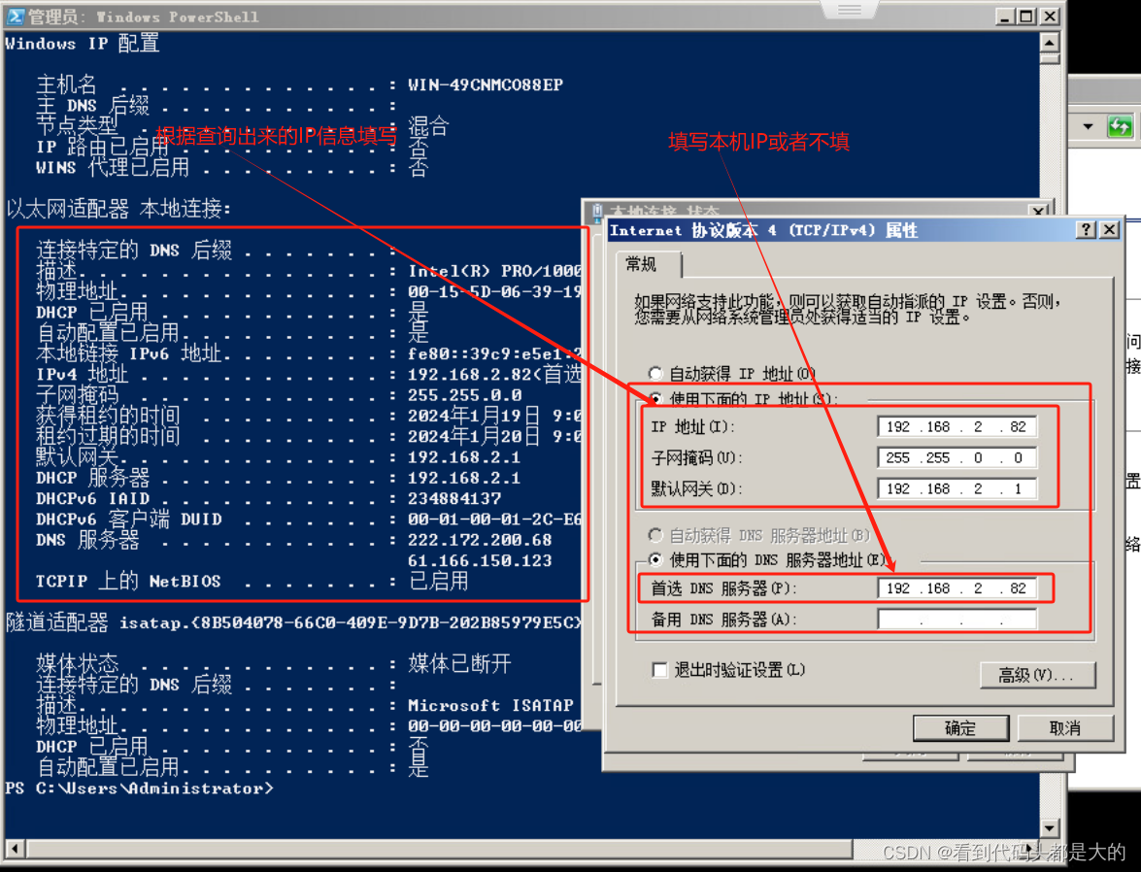Screen dimensions: 1141x872
Task: Close the PowerShell window
Action: tap(1050, 16)
